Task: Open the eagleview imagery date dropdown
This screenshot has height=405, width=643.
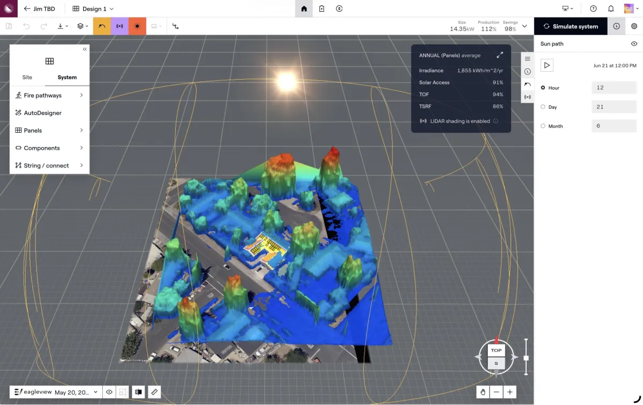Action: pyautogui.click(x=56, y=392)
